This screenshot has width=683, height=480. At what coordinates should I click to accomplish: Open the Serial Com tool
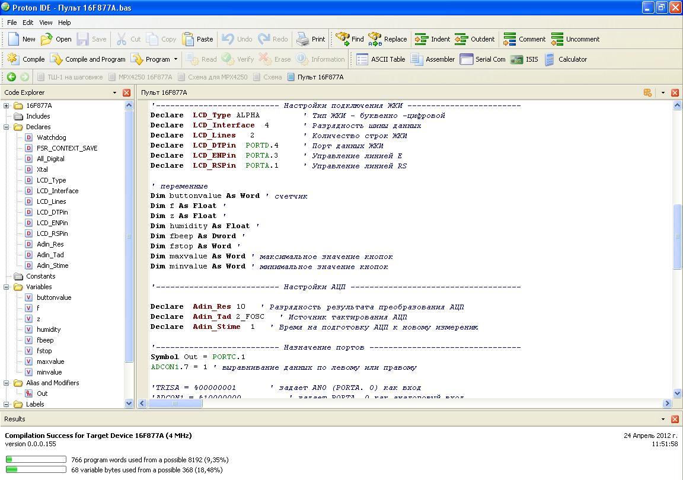(x=482, y=59)
